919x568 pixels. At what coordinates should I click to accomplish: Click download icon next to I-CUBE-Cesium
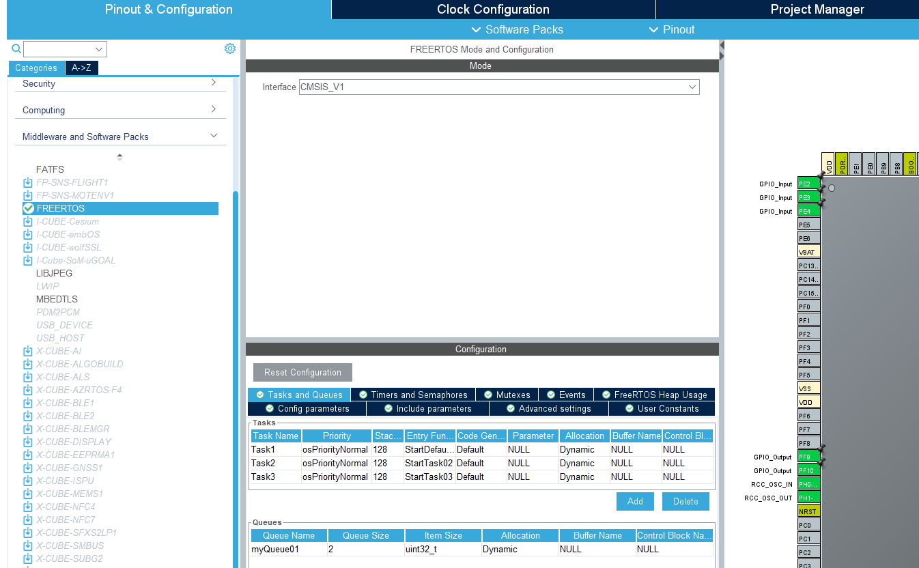click(28, 221)
